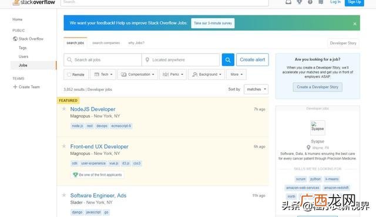Click the k-means skill tag

[331, 179]
